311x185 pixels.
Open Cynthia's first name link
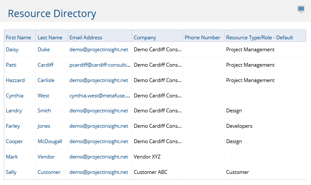coord(15,96)
